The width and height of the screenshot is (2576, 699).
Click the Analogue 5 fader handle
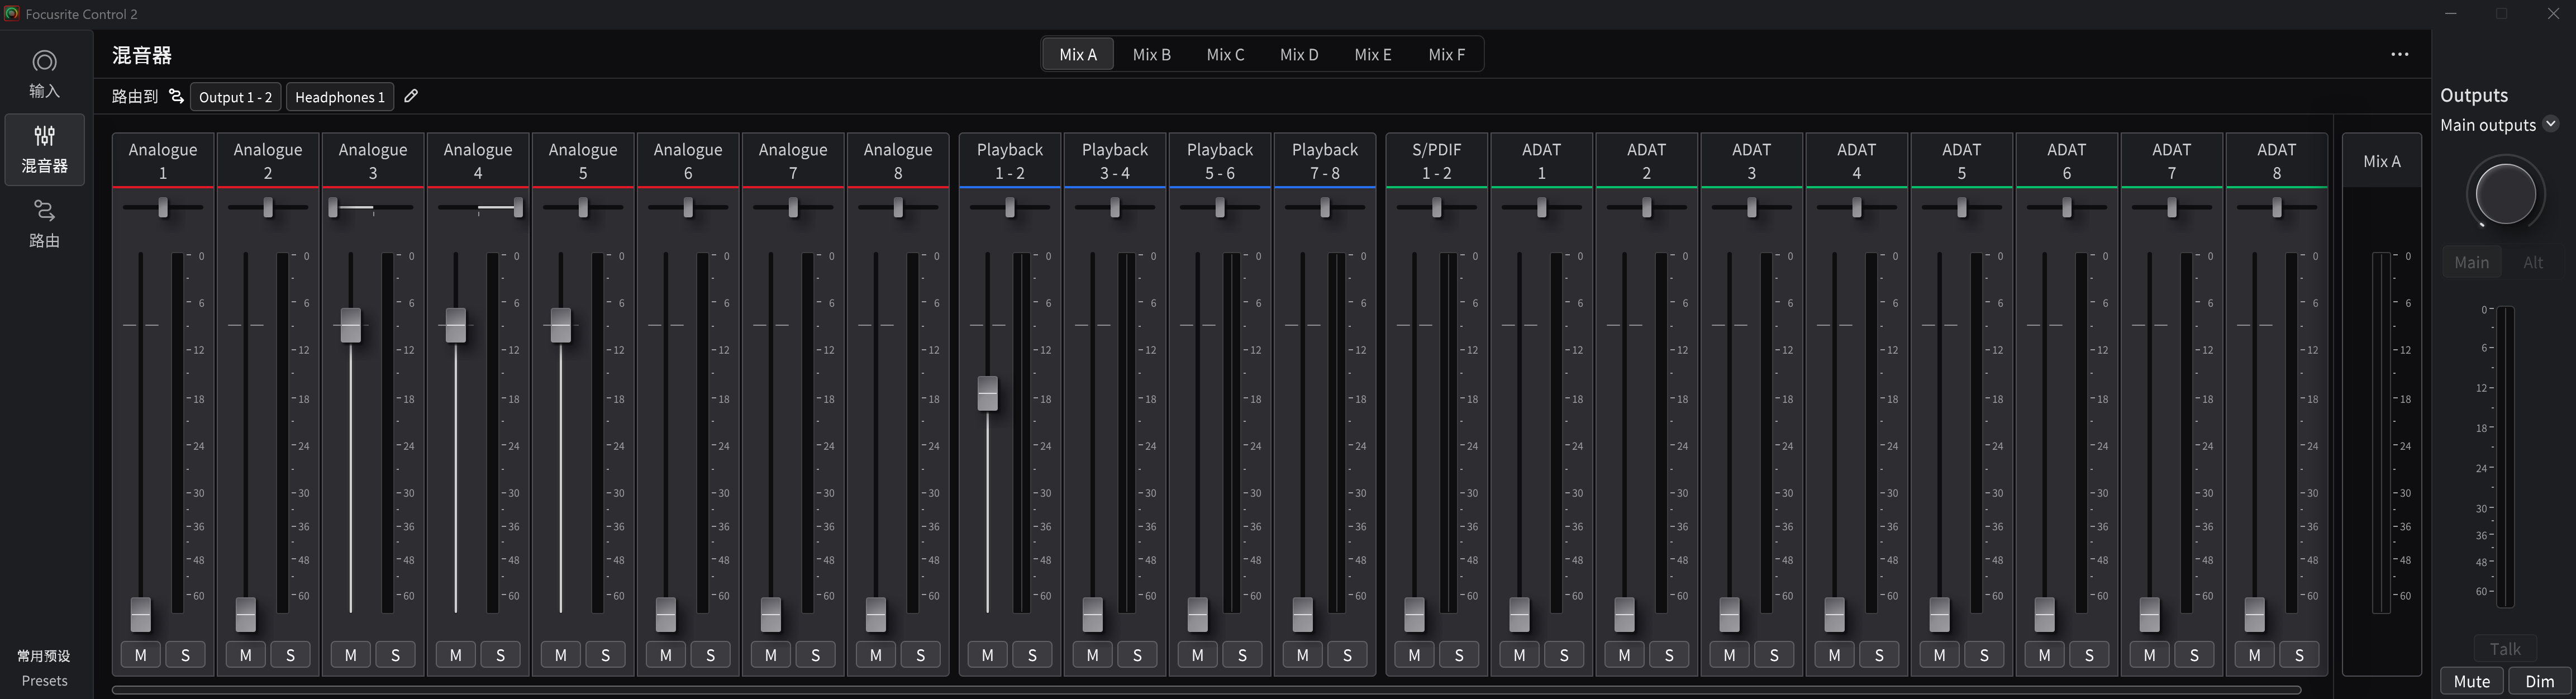(x=560, y=325)
